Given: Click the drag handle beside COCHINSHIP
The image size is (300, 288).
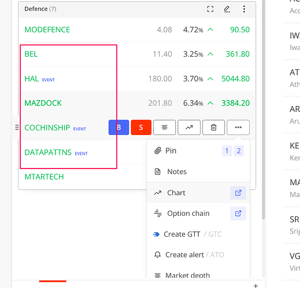Looking at the screenshot, I should (17, 128).
